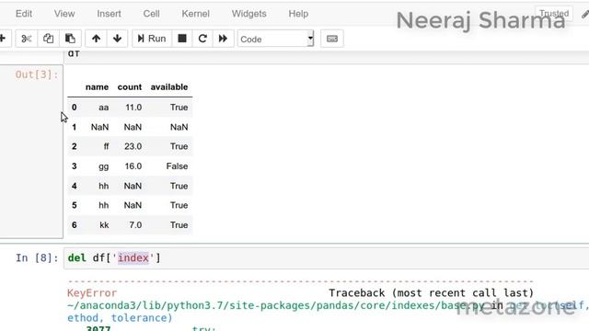Click the 'False' available cell
This screenshot has height=331, width=589.
[x=177, y=166]
